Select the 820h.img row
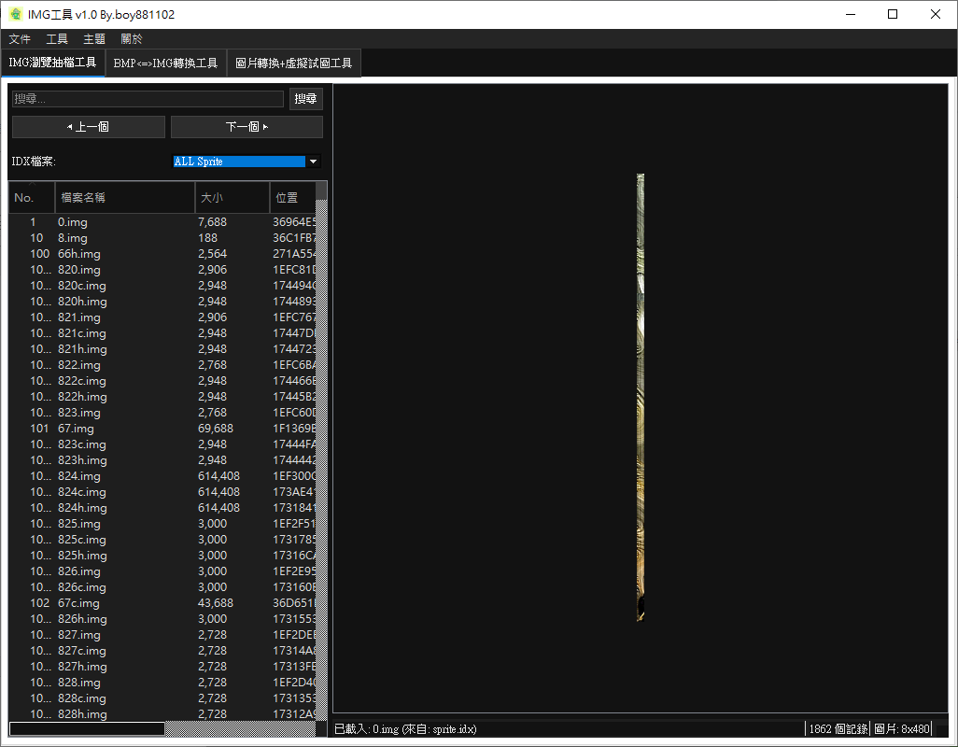The width and height of the screenshot is (958, 747). pyautogui.click(x=163, y=301)
